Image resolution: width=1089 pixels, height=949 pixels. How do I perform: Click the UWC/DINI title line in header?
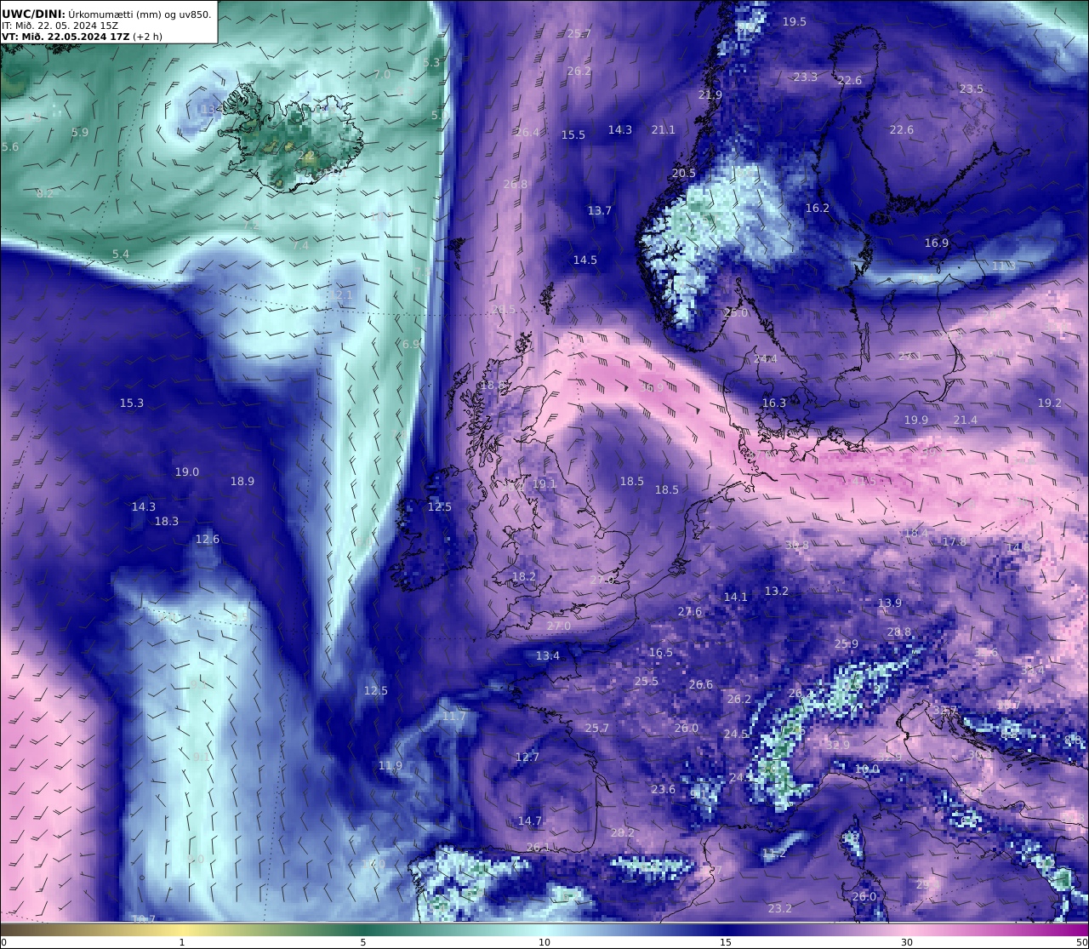[106, 14]
